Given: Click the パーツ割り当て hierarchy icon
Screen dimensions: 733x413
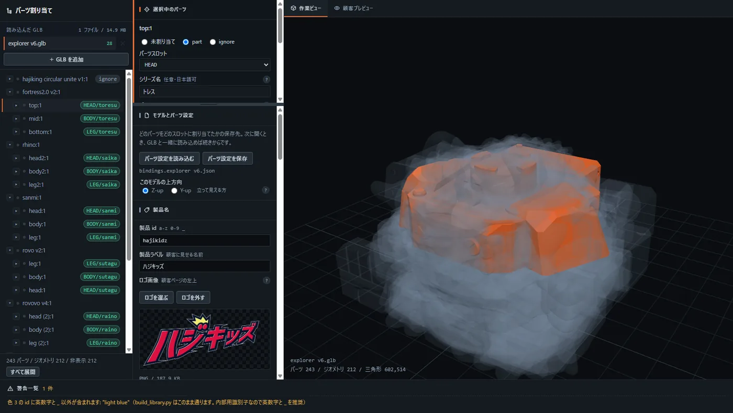Looking at the screenshot, I should tap(9, 10).
